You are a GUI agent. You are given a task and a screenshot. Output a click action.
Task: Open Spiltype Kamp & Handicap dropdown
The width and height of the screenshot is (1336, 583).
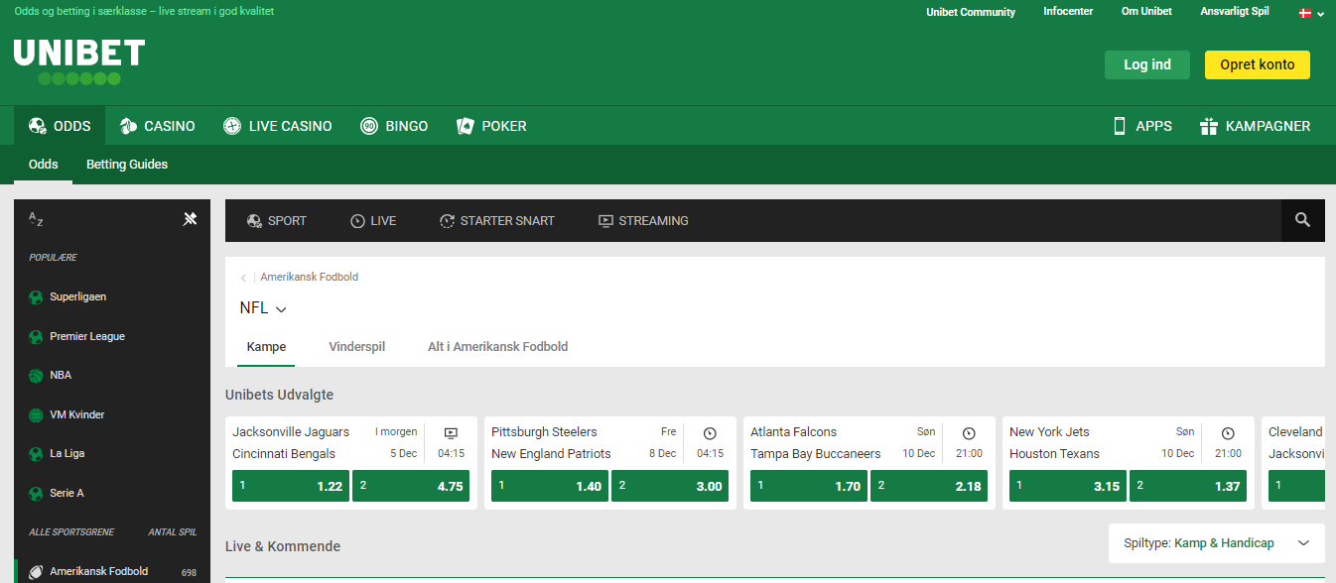1217,543
